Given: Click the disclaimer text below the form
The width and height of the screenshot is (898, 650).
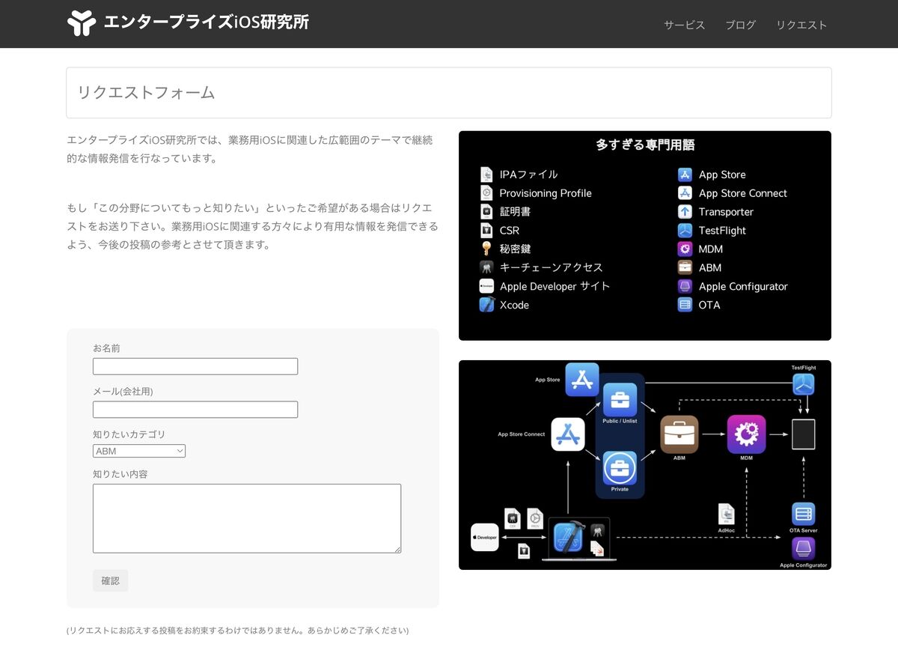Looking at the screenshot, I should point(238,631).
